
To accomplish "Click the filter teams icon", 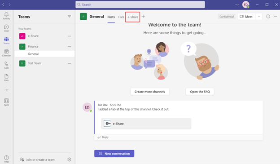I will pos(69,17).
